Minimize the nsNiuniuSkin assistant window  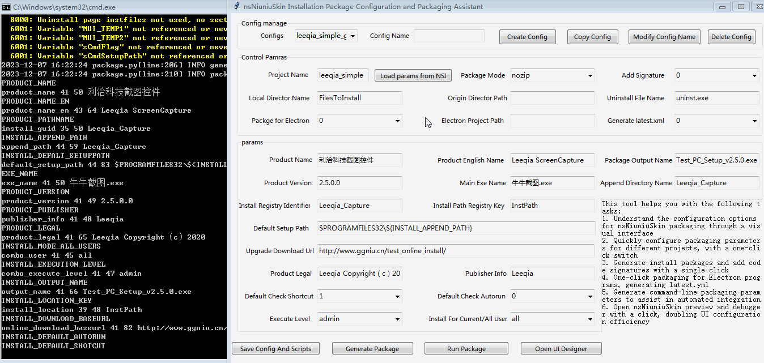(x=721, y=7)
